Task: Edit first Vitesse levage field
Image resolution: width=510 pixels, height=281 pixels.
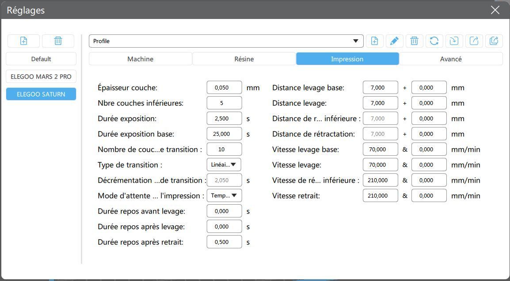Action: 380,165
